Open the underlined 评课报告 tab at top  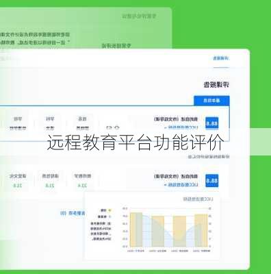(x=221, y=58)
